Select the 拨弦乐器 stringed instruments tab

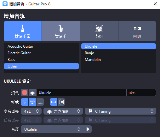point(23,31)
